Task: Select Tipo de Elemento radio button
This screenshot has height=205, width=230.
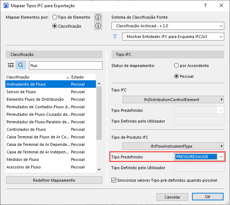Action: [55, 17]
